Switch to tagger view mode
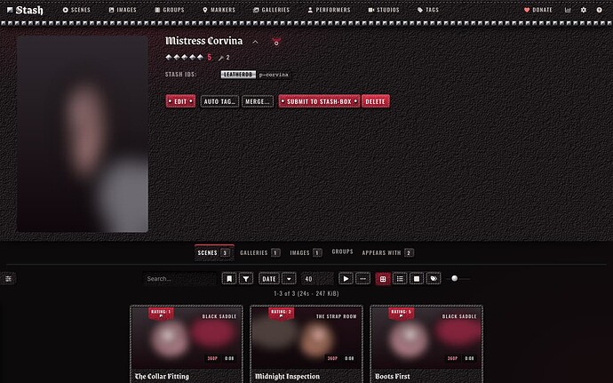The width and height of the screenshot is (613, 383). click(434, 278)
